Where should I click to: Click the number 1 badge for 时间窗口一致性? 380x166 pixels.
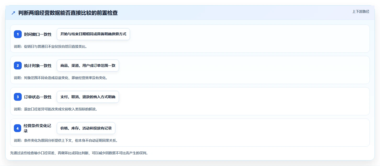click(18, 34)
